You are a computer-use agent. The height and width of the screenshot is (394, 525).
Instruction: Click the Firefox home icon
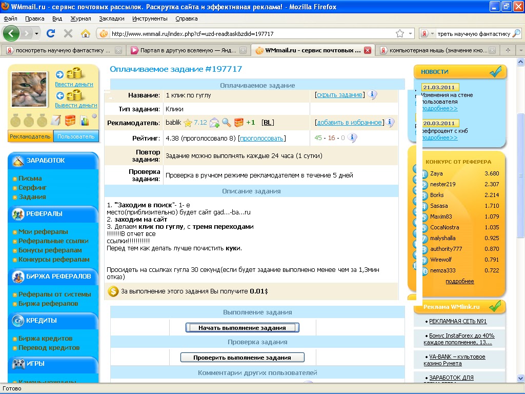click(86, 33)
